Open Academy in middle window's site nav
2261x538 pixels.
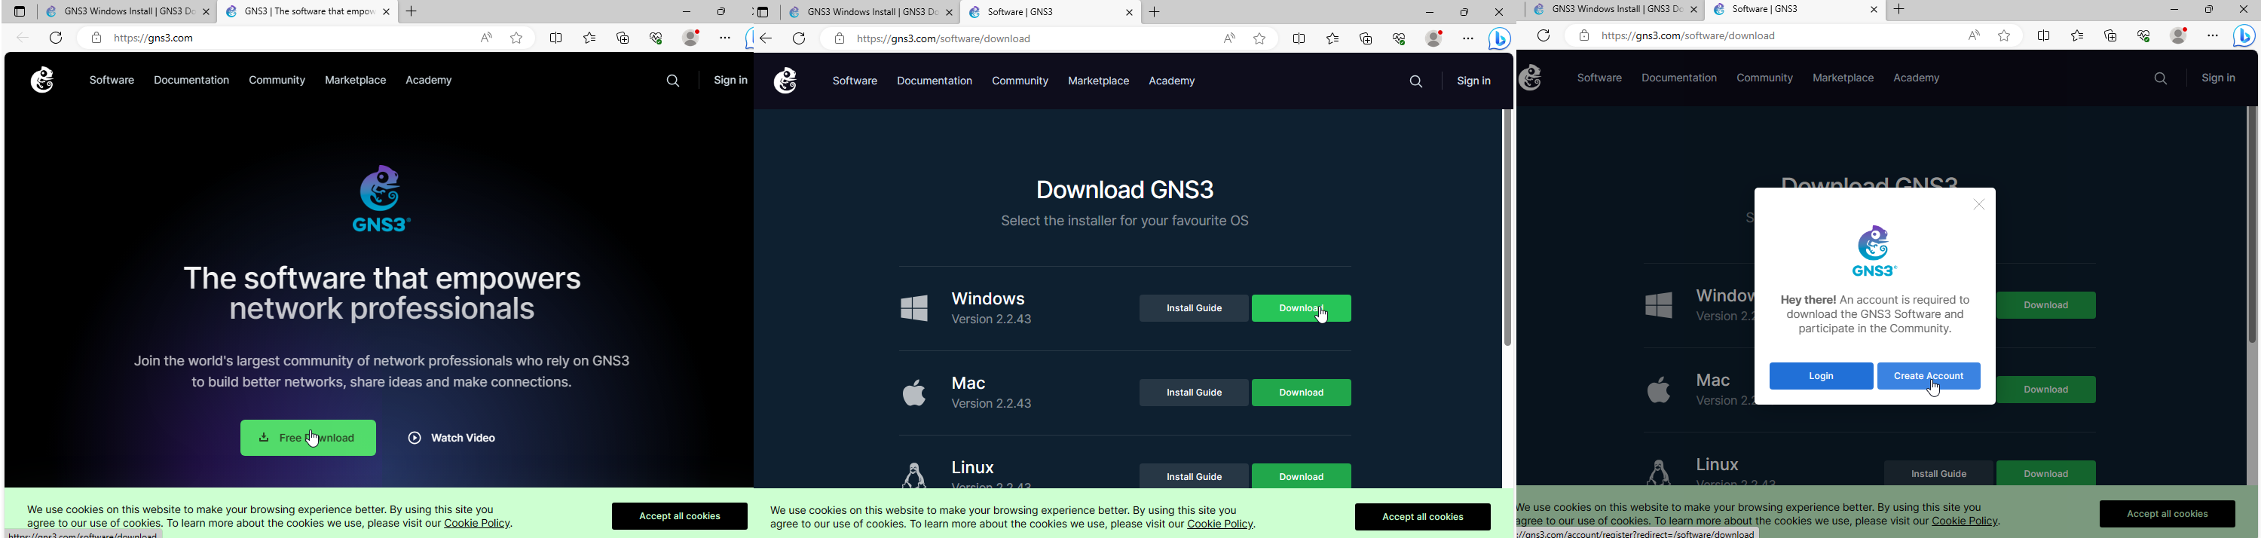click(1173, 81)
